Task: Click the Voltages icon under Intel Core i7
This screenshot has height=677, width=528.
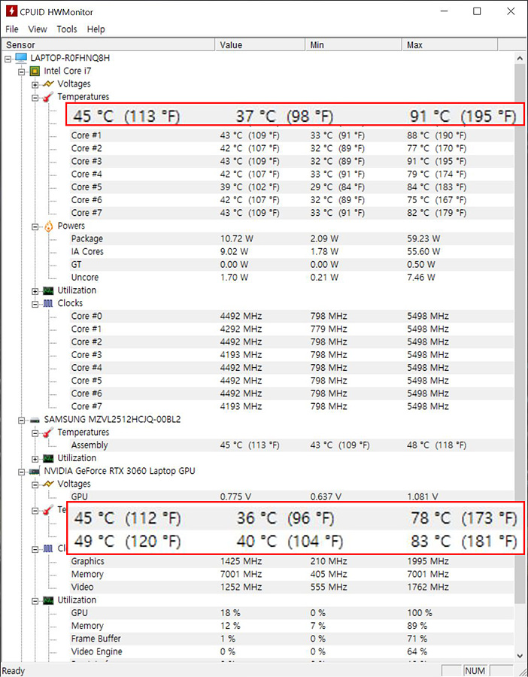Action: pos(48,83)
